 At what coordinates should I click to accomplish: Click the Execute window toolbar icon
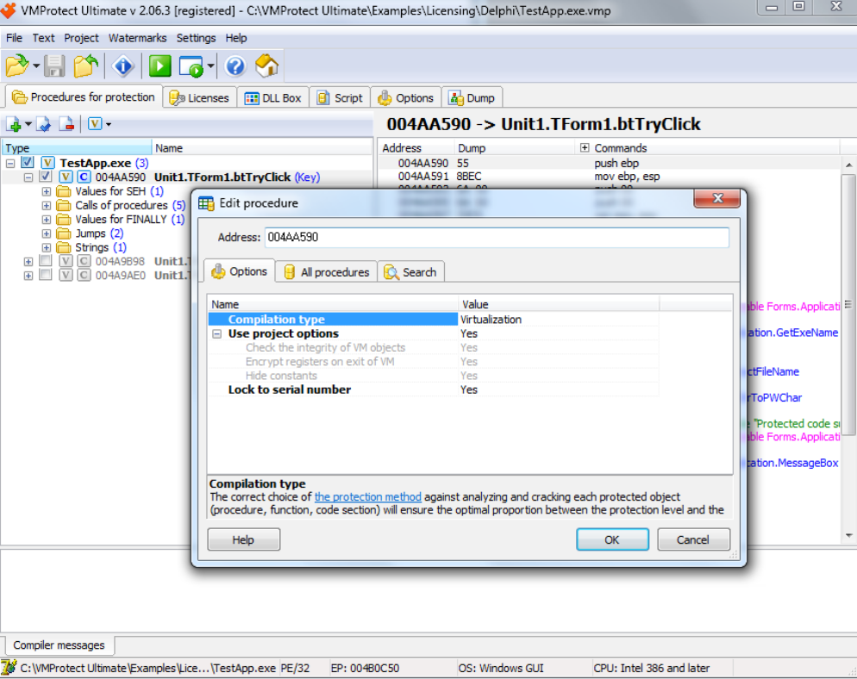191,66
